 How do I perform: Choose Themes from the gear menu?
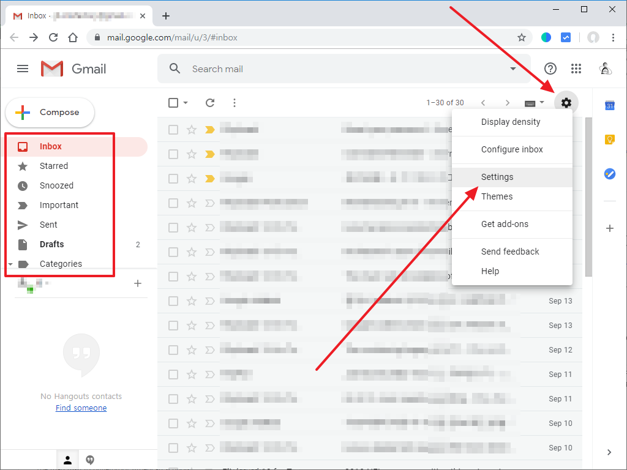coord(497,196)
